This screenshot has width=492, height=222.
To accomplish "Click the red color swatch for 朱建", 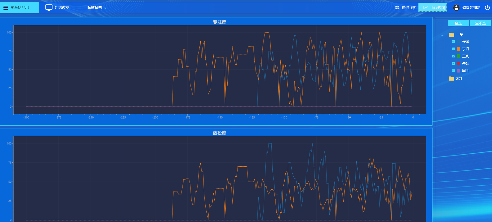I will click(458, 63).
